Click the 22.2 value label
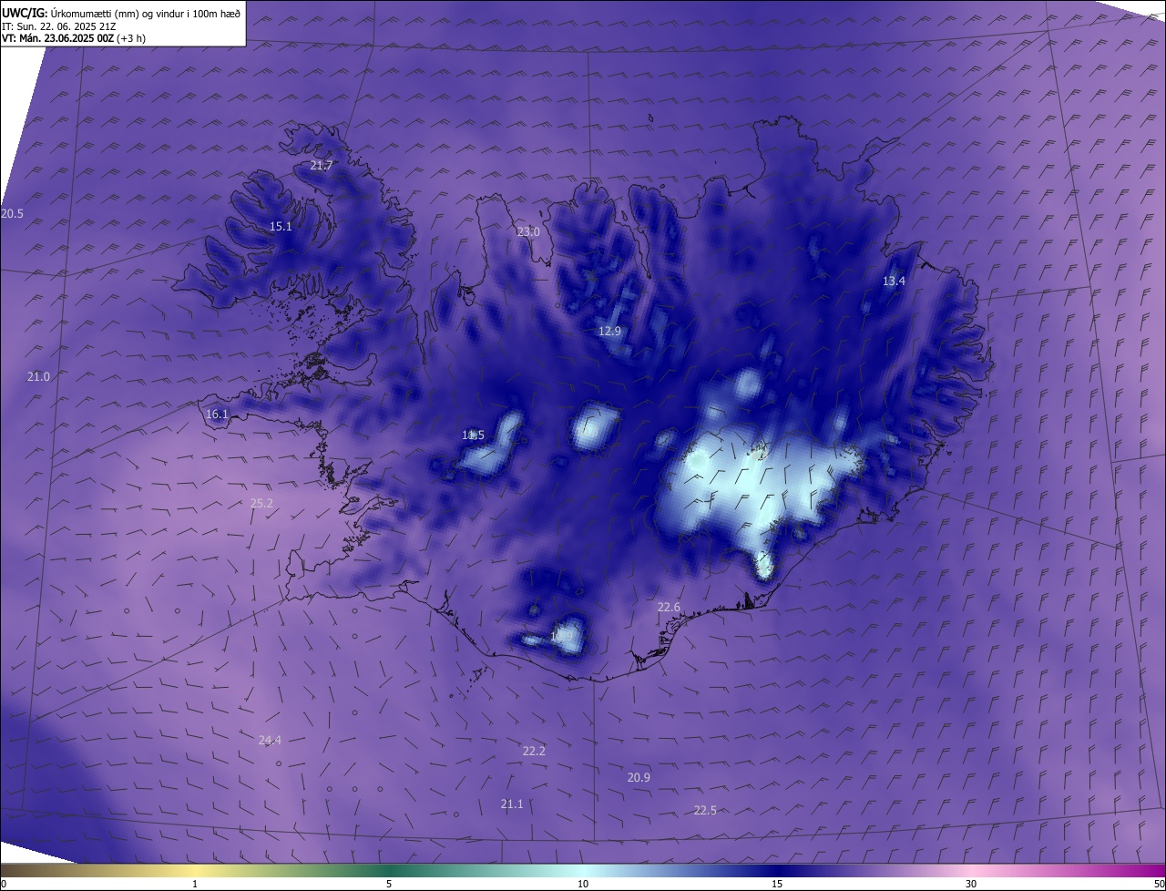Viewport: 1166px width, 891px height. 534,751
